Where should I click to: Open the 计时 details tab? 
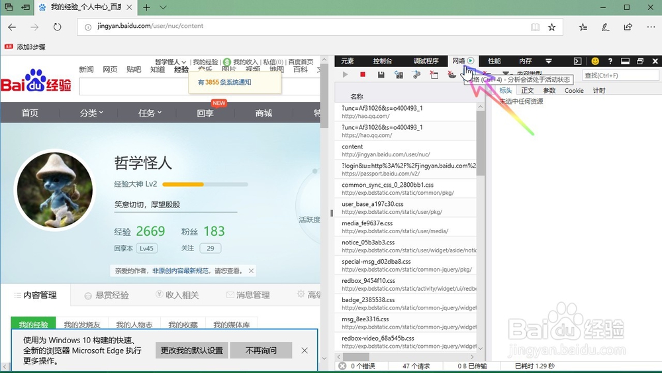[598, 90]
